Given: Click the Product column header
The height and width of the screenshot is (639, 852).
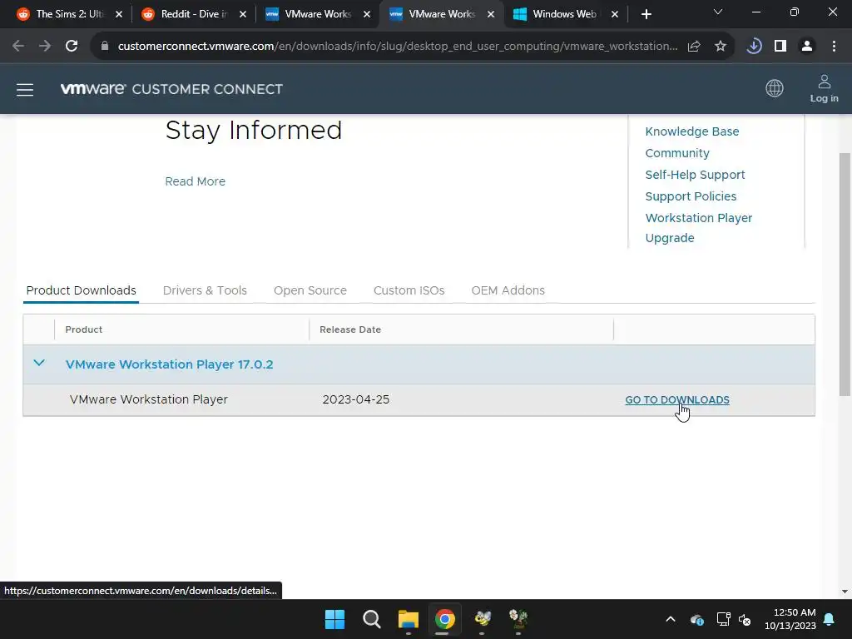Looking at the screenshot, I should (84, 329).
